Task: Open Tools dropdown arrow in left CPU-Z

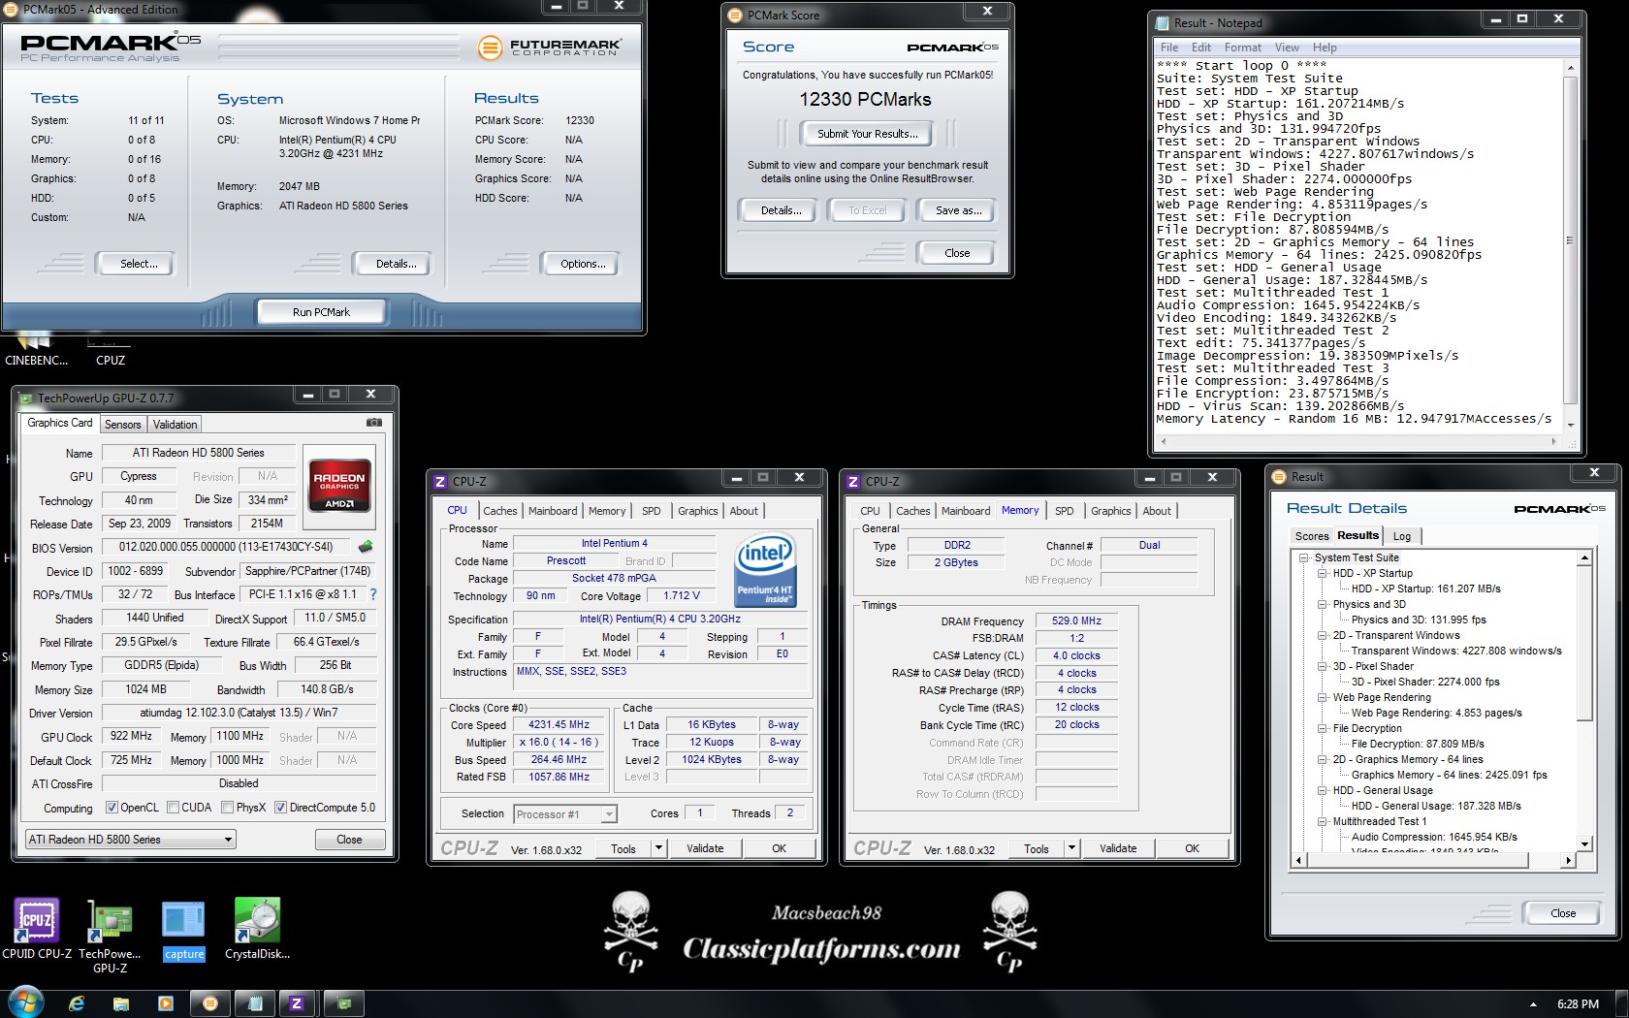Action: 658,848
